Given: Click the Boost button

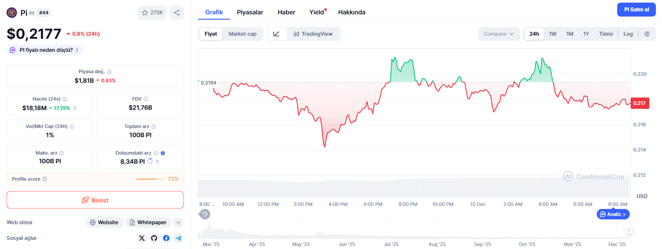Looking at the screenshot, I should click(95, 200).
